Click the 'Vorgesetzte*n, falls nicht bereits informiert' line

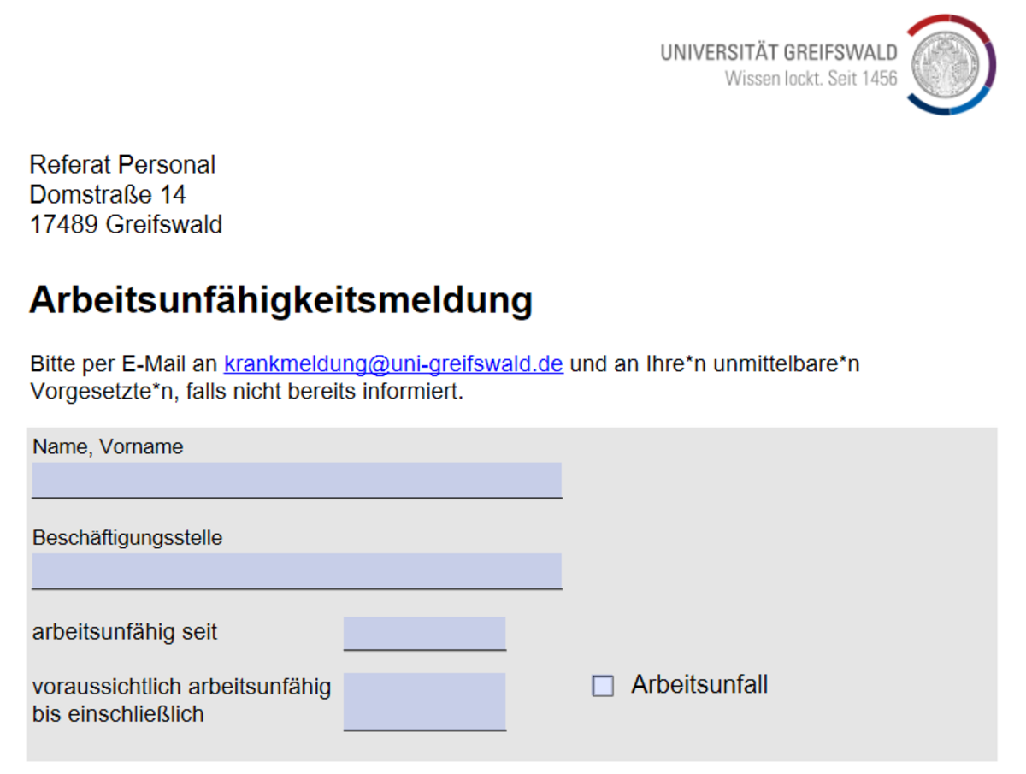(246, 393)
